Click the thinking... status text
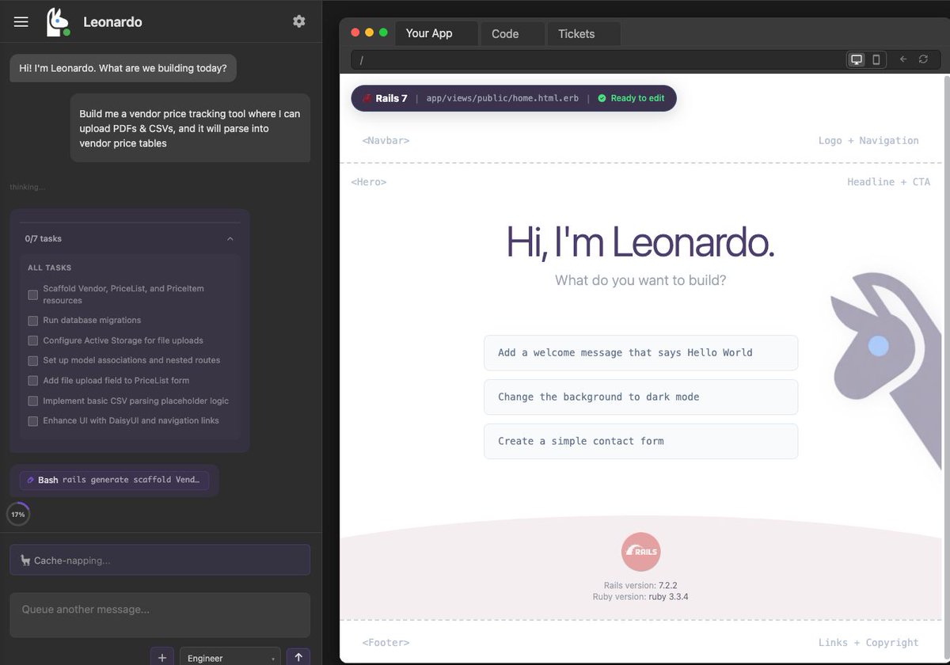The width and height of the screenshot is (950, 665). click(28, 187)
